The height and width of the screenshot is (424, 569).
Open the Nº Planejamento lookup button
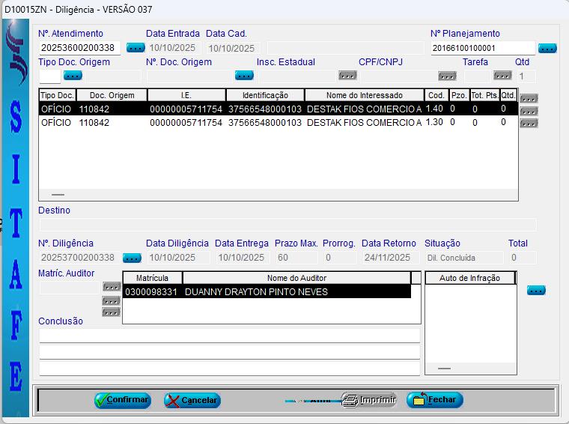point(547,49)
